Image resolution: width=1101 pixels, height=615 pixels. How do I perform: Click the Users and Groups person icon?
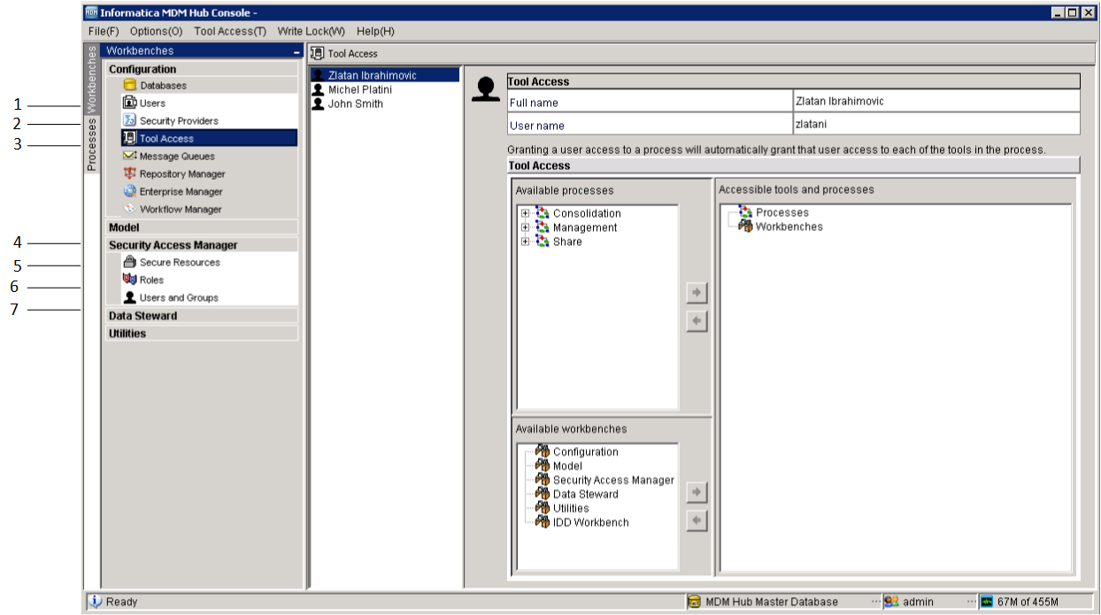coord(129,297)
